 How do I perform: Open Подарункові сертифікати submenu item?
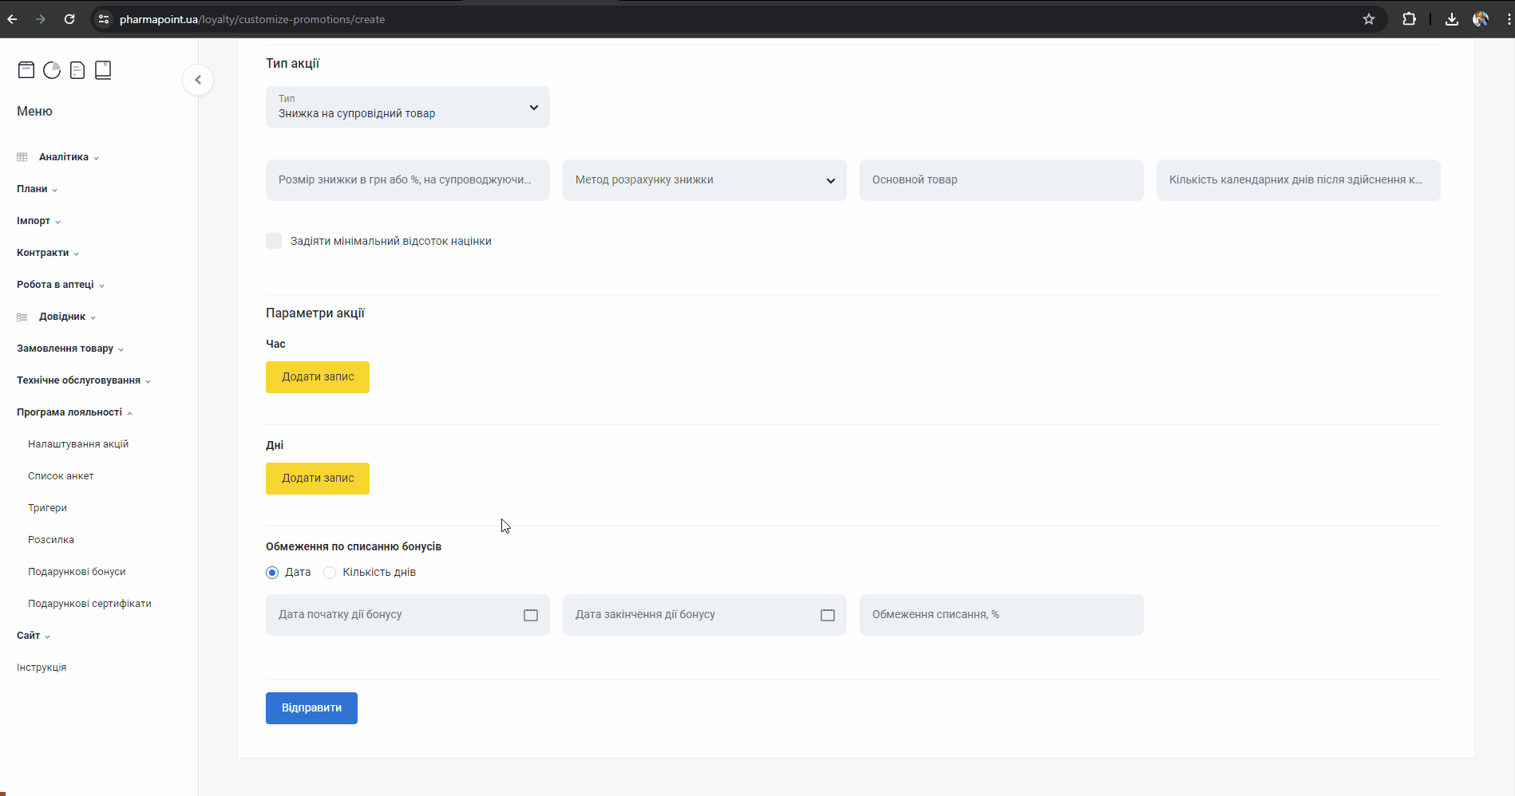[89, 604]
